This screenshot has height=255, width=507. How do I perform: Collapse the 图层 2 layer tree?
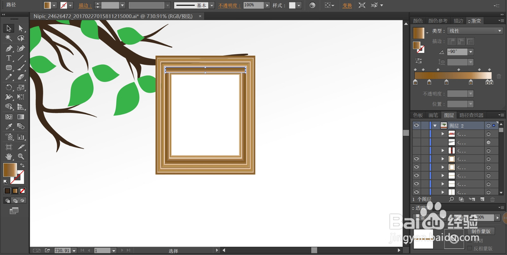[x=435, y=125]
